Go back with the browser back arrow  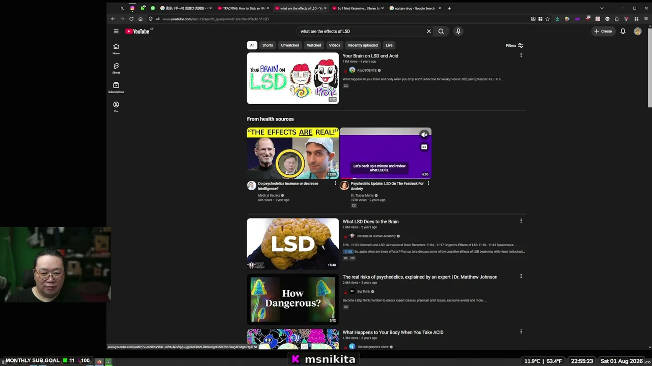[x=113, y=19]
